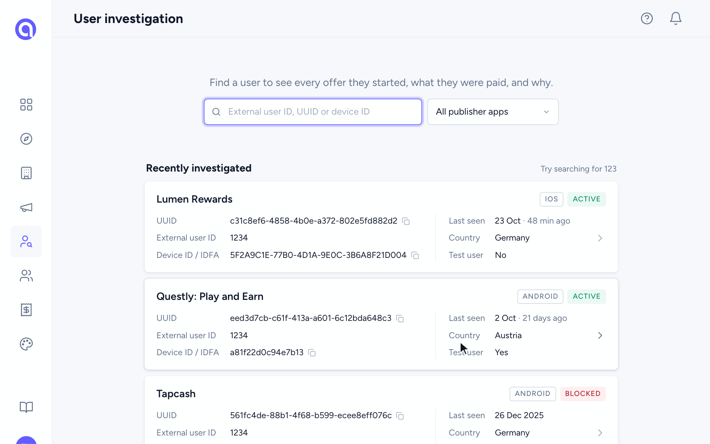Copy the Lumen Rewards Device ID
Image resolution: width=710 pixels, height=444 pixels.
[x=415, y=256]
